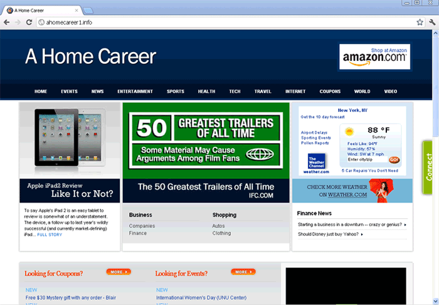This screenshot has width=439, height=305.
Task: Click the Amazon.com logo ad
Action: tap(374, 56)
